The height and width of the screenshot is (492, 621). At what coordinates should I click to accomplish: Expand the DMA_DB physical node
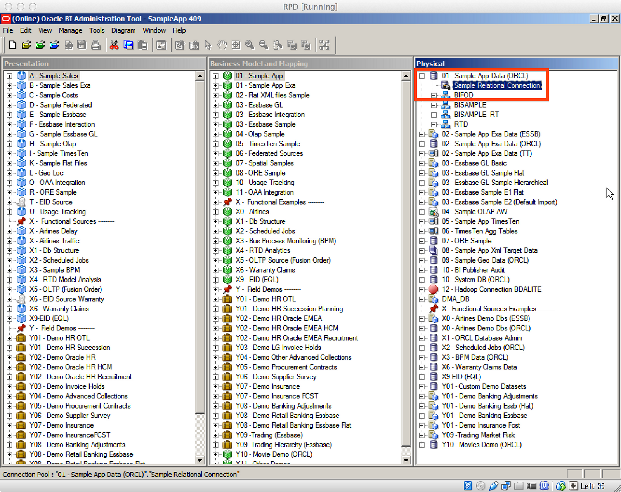click(x=422, y=299)
